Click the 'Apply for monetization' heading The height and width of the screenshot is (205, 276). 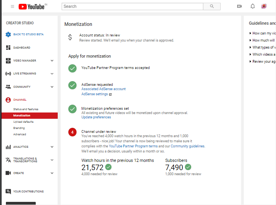pyautogui.click(x=90, y=56)
